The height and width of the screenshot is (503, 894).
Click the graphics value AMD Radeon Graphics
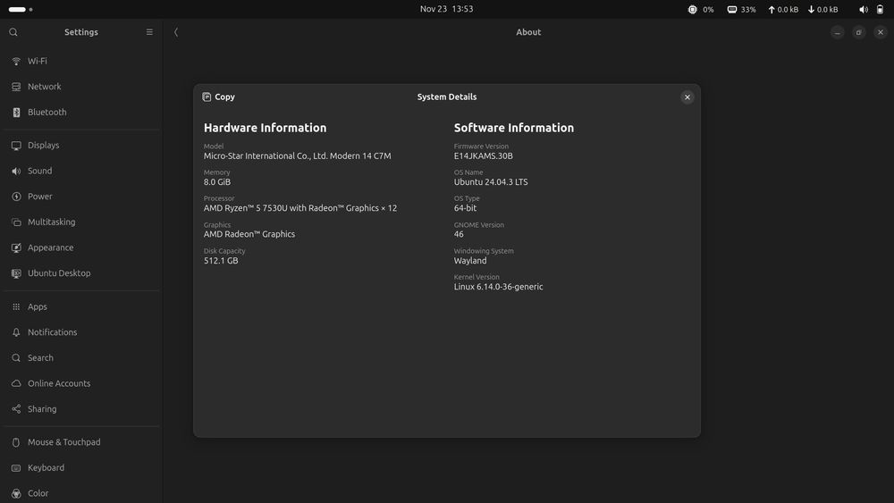tap(249, 234)
